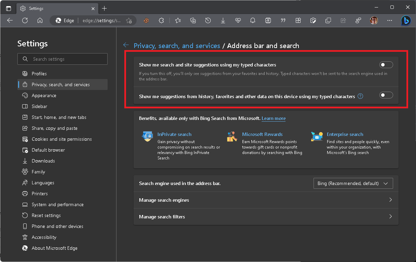Open System and performance settings
Image resolution: width=416 pixels, height=262 pixels.
point(63,204)
